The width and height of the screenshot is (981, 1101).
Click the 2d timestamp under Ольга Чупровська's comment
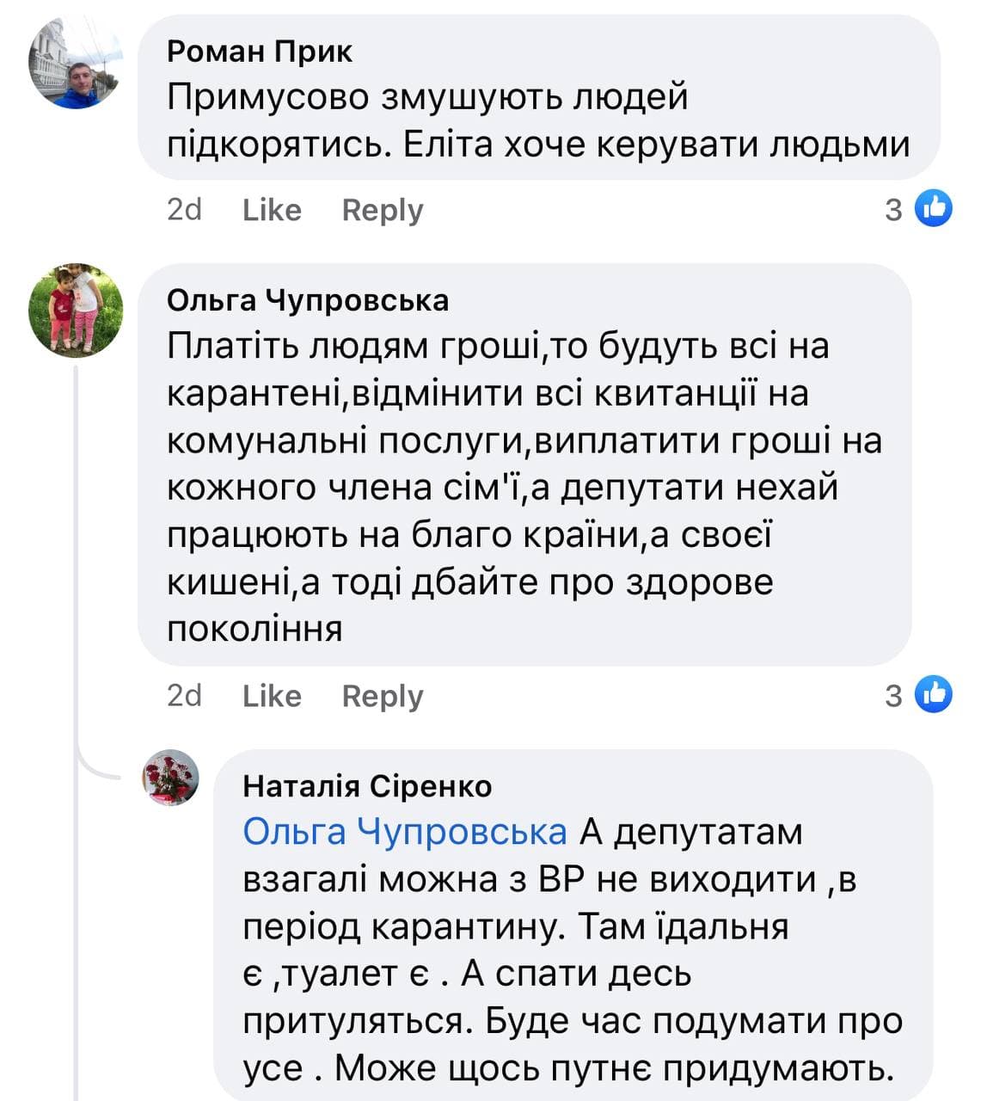184,696
